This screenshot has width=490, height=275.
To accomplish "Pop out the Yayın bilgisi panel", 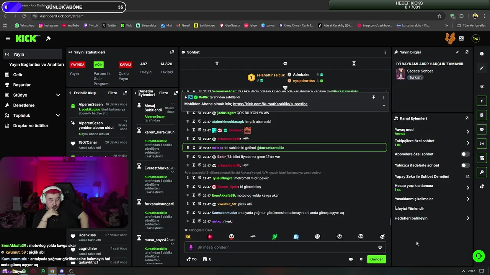I will (466, 52).
